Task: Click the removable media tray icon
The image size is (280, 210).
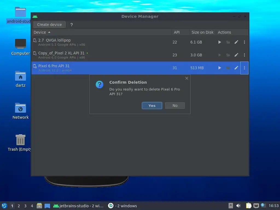Action: 231,206
